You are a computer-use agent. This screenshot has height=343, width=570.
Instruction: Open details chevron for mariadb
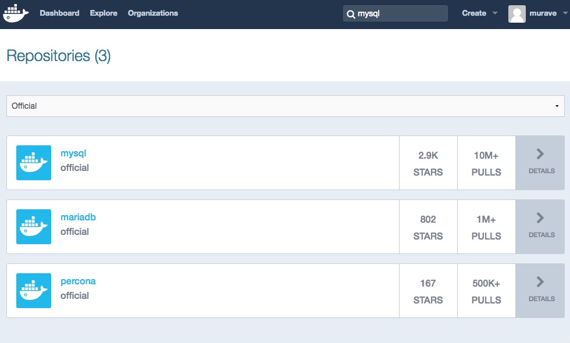click(x=540, y=218)
